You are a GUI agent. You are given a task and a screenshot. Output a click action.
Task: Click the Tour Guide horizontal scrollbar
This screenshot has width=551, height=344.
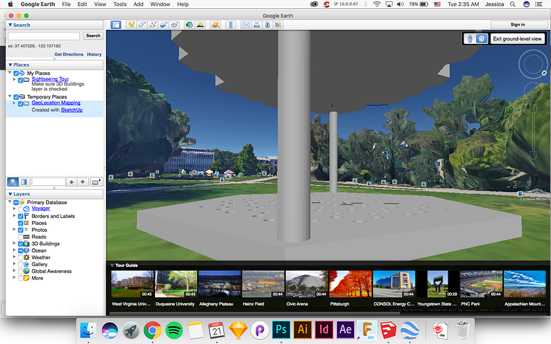pyautogui.click(x=255, y=313)
